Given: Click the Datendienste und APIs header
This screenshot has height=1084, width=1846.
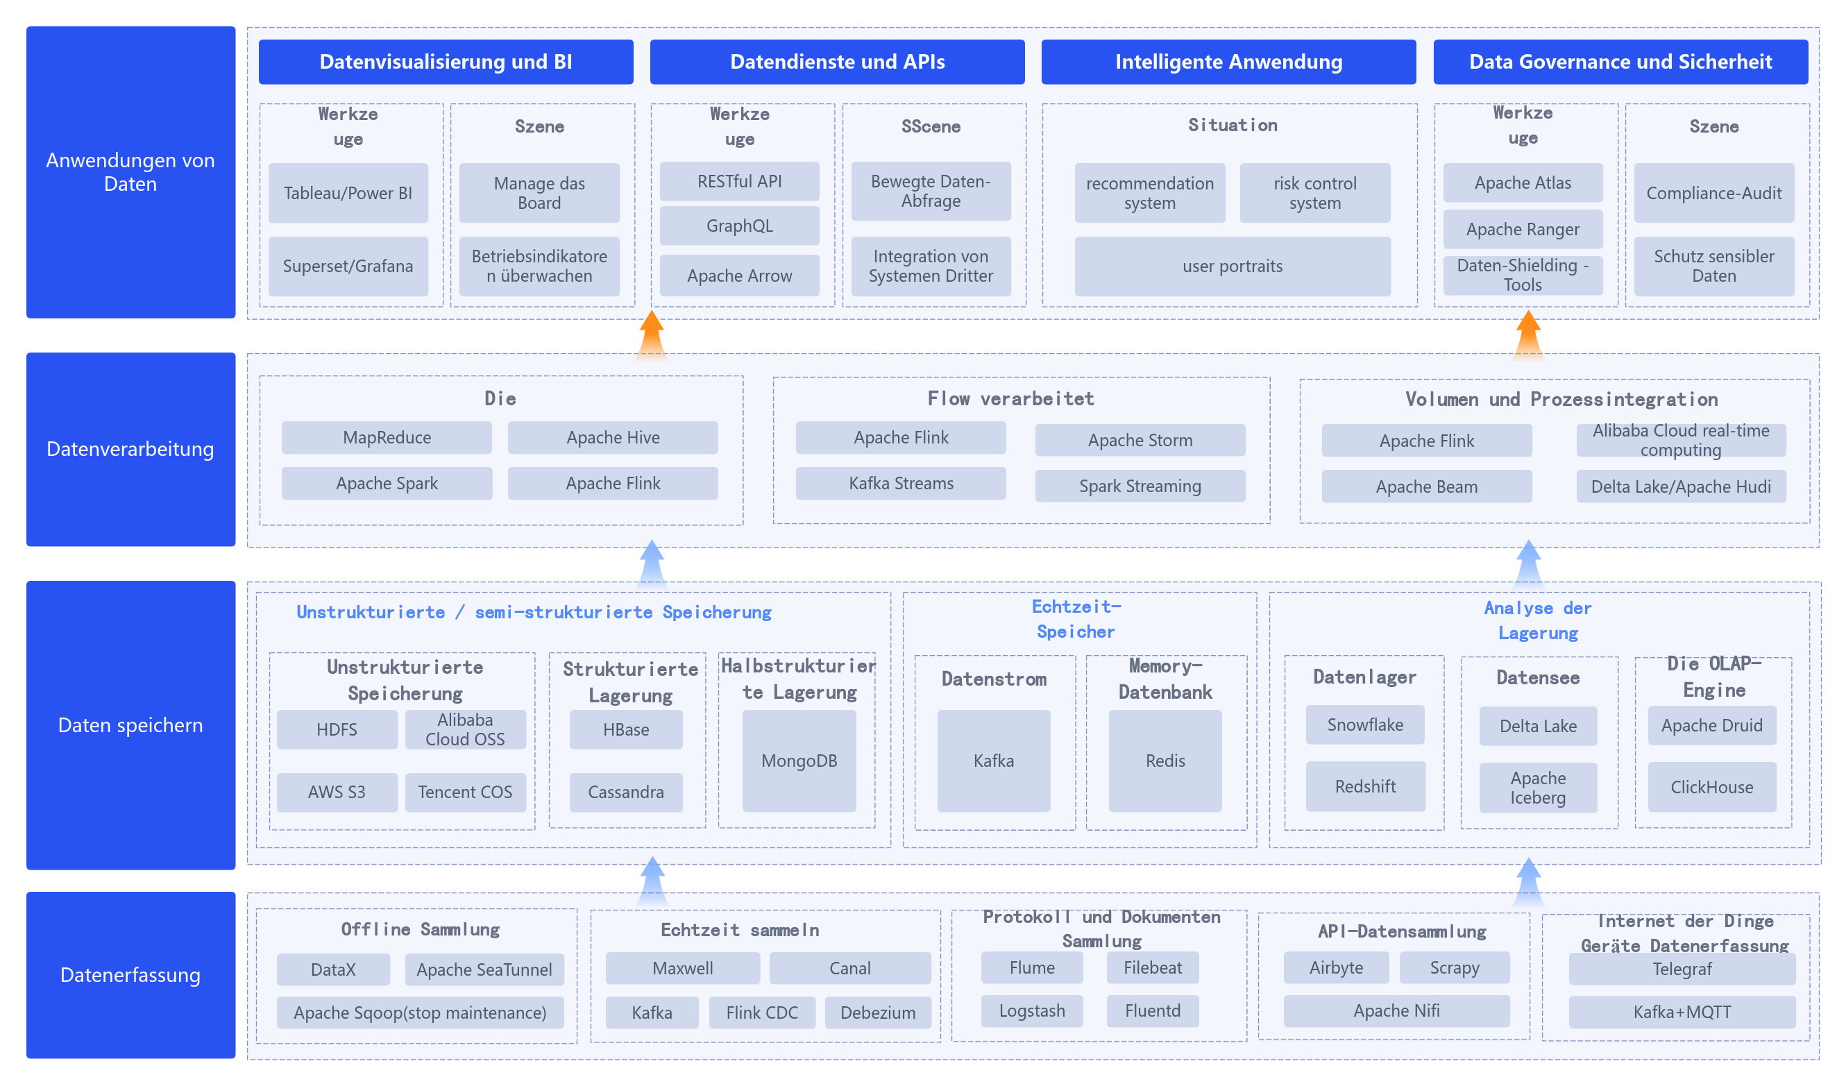Looking at the screenshot, I should click(x=836, y=62).
